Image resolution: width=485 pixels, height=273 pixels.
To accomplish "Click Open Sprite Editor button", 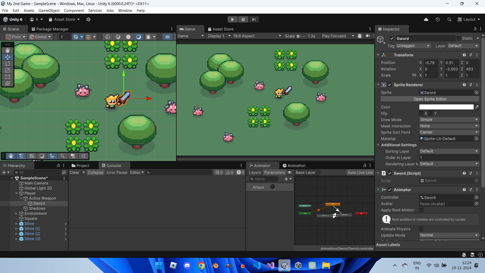I will [x=430, y=99].
